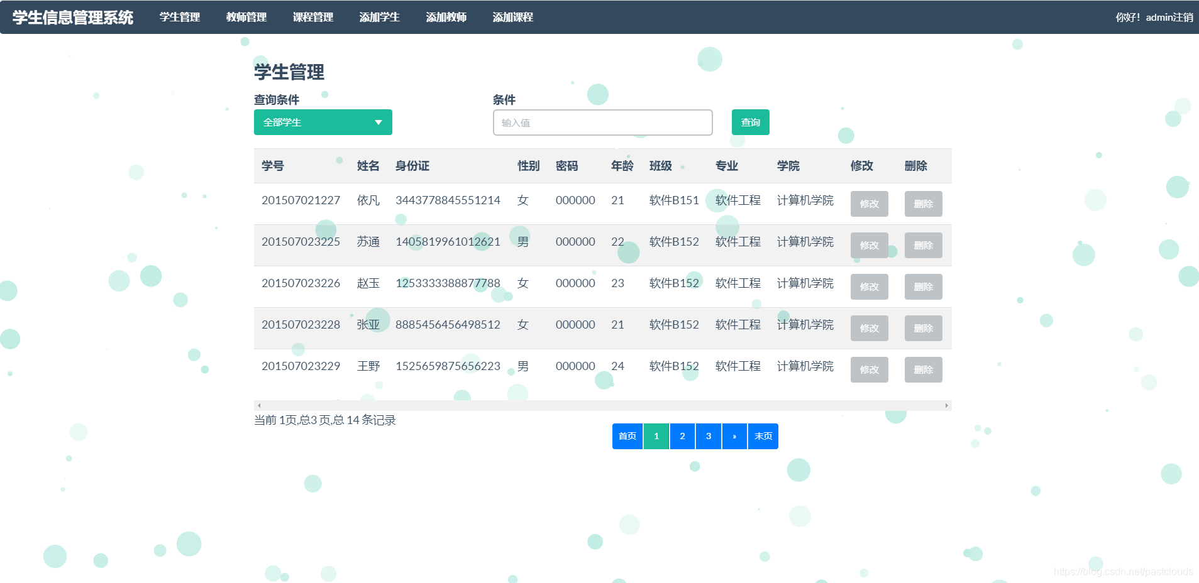Image resolution: width=1199 pixels, height=583 pixels.
Task: Click the 学院 column header
Action: point(788,166)
